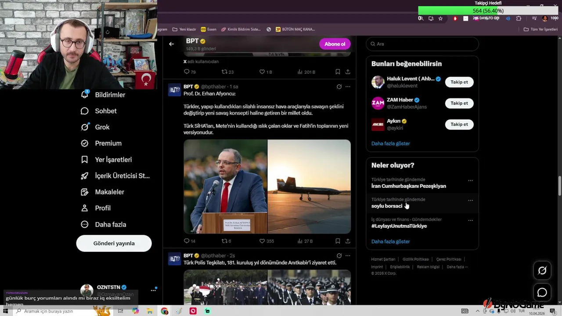562x316 pixels.
Task: Open the İran Cumhurbaşkanı Pezeşkiyan trend
Action: click(409, 186)
